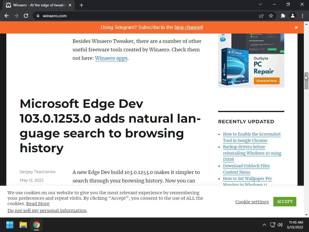The width and height of the screenshot is (309, 232).
Task: Click the Chrome taskbar icon
Action: 37,225
